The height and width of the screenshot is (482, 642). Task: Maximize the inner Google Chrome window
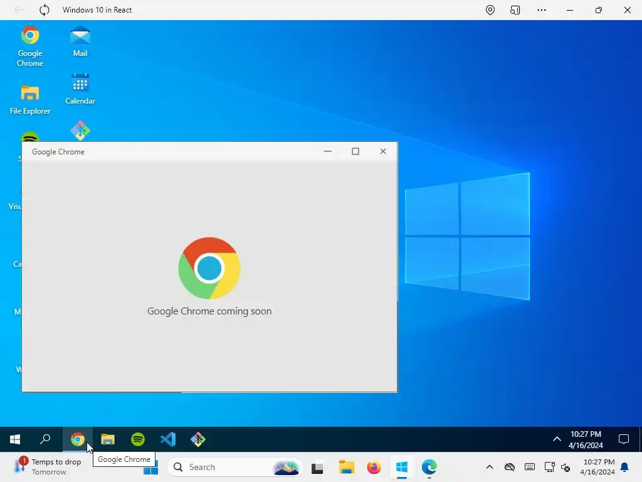coord(355,151)
